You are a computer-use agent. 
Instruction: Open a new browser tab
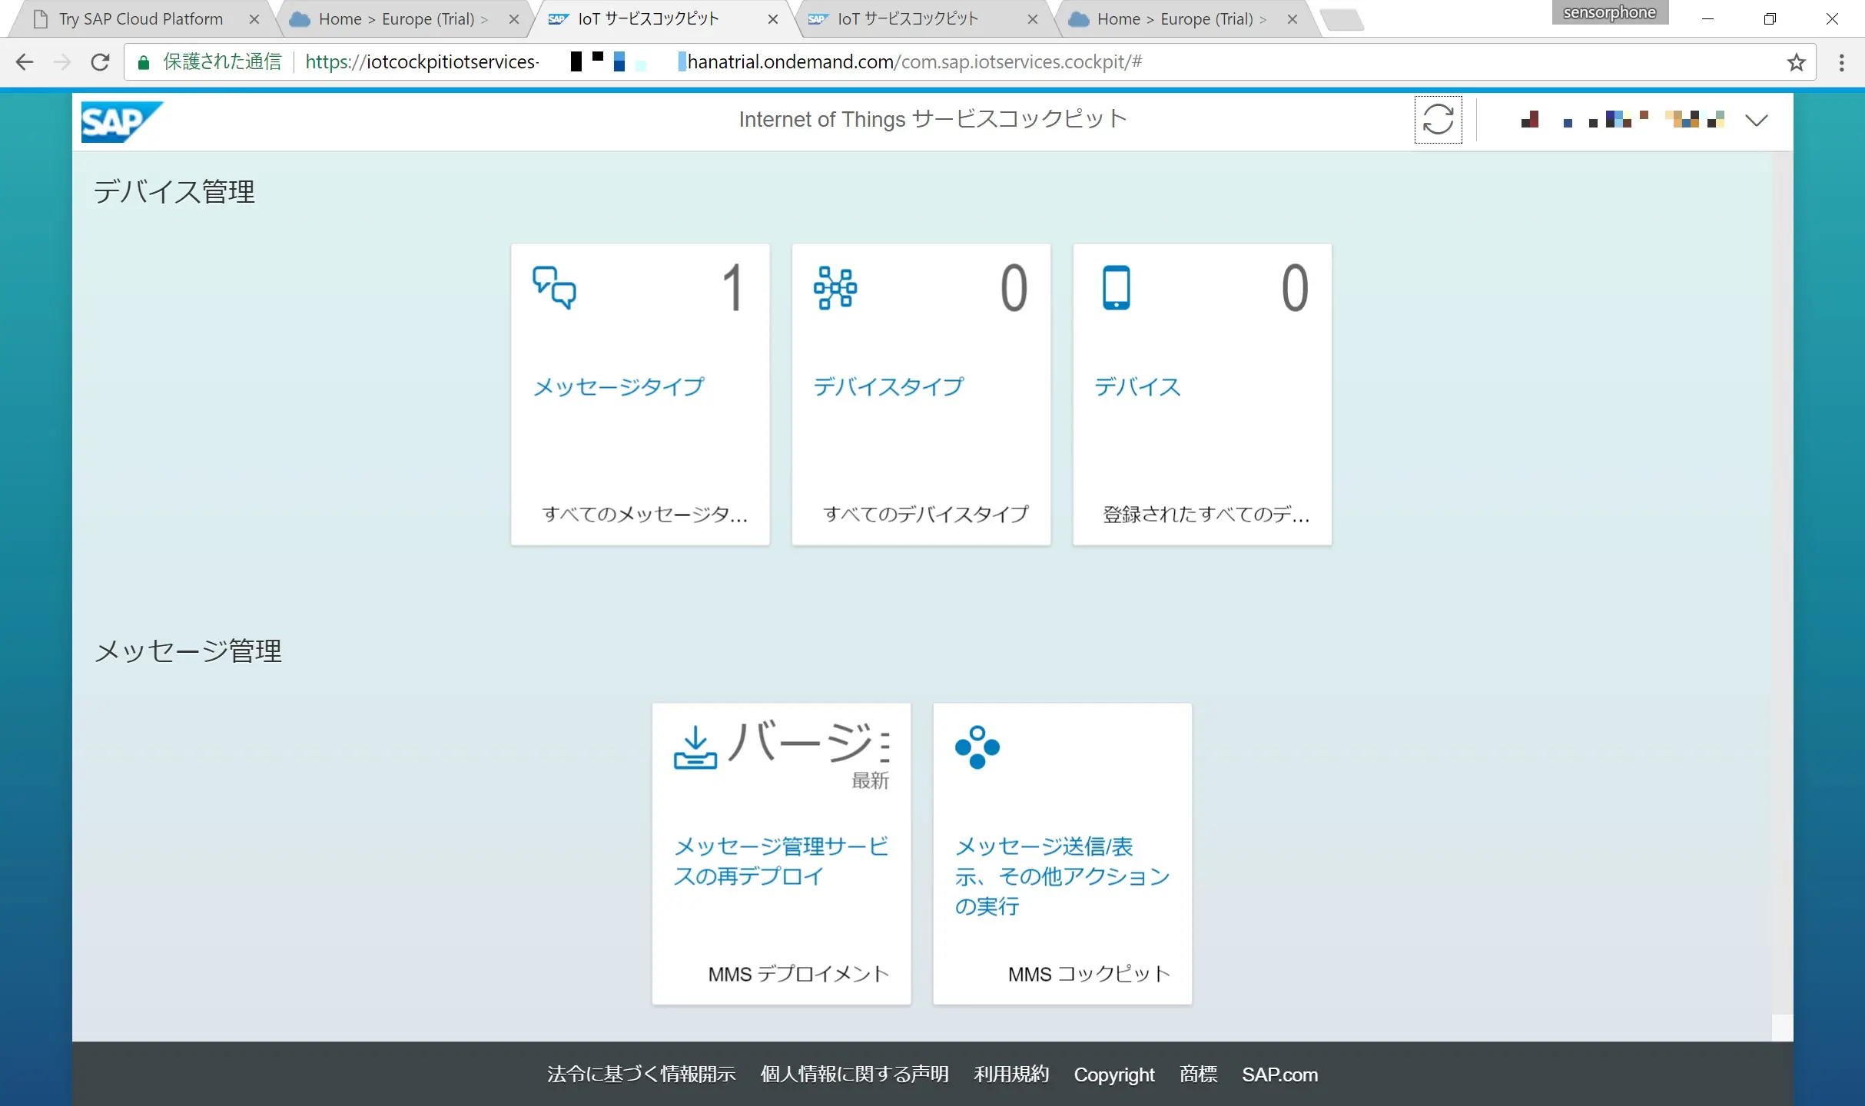1343,19
